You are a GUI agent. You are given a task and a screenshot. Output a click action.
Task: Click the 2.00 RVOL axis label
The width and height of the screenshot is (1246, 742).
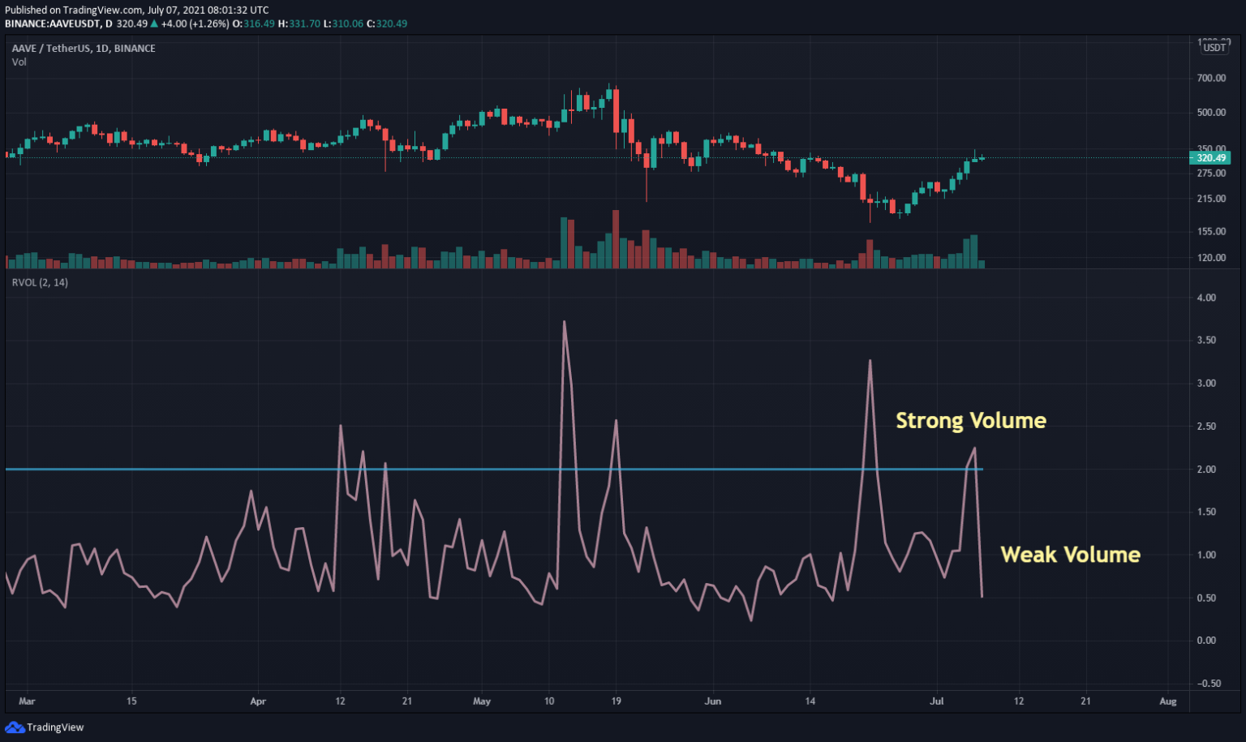tap(1206, 469)
